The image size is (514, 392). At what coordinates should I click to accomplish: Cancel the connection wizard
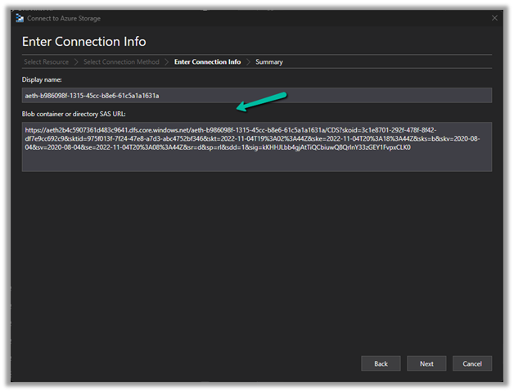point(471,363)
